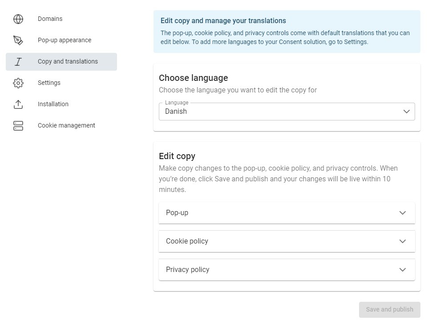Click the Language dropdown chevron arrow
This screenshot has width=436, height=332.
click(x=406, y=112)
